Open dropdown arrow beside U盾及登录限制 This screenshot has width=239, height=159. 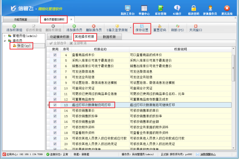(130, 28)
